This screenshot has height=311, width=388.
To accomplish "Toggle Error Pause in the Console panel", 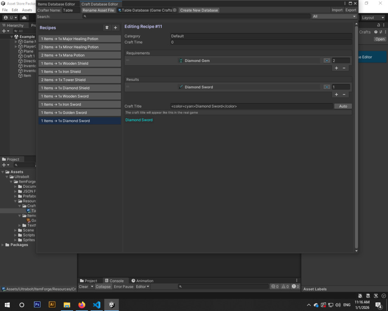I will [123, 287].
